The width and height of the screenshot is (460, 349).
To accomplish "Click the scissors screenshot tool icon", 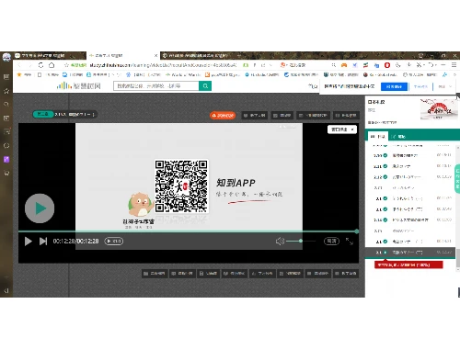I will [x=419, y=65].
